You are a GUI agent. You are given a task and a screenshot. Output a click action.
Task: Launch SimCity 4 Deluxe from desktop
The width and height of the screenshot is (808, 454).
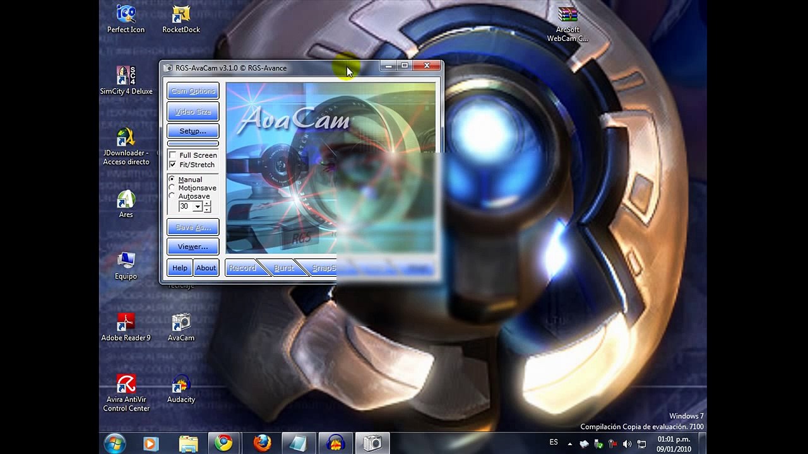(126, 80)
